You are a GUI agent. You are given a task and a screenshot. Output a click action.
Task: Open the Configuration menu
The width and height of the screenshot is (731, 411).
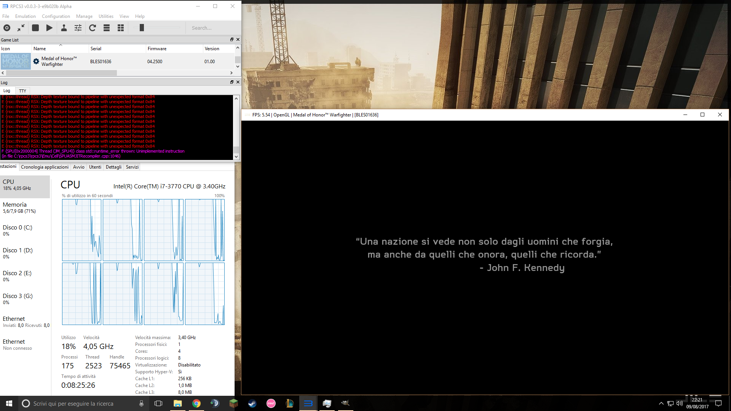point(56,16)
